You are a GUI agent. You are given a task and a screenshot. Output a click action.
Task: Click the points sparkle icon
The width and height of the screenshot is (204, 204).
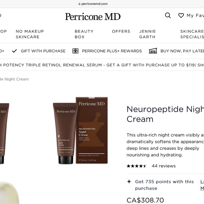pos(129,181)
